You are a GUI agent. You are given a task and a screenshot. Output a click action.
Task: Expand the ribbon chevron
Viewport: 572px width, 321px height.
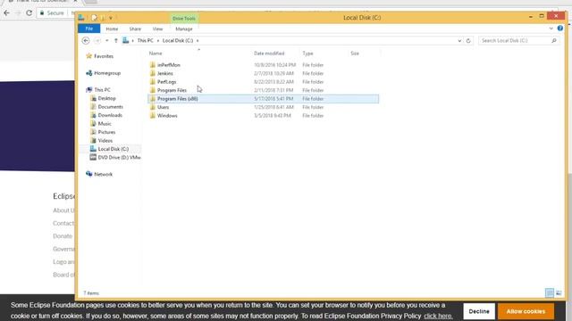(551, 29)
